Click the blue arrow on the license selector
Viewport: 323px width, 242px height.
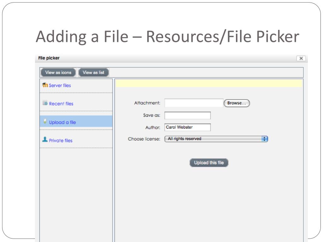265,139
